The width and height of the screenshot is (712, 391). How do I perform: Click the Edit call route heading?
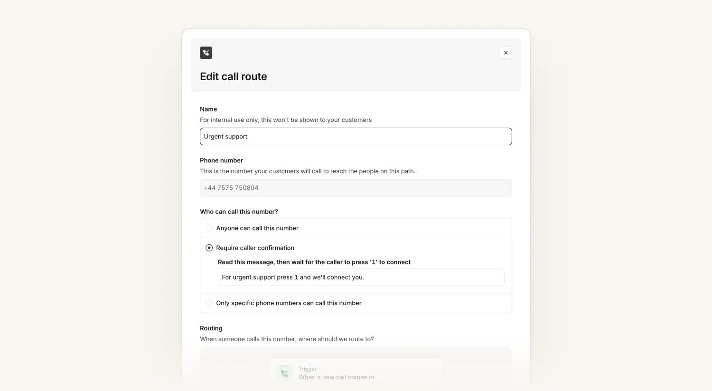click(234, 76)
